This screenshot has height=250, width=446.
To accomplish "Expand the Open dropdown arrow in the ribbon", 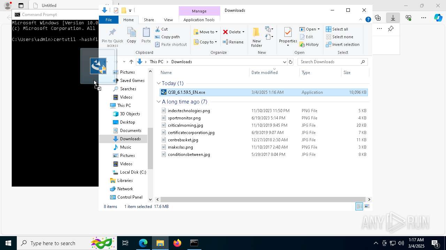I will pyautogui.click(x=318, y=29).
